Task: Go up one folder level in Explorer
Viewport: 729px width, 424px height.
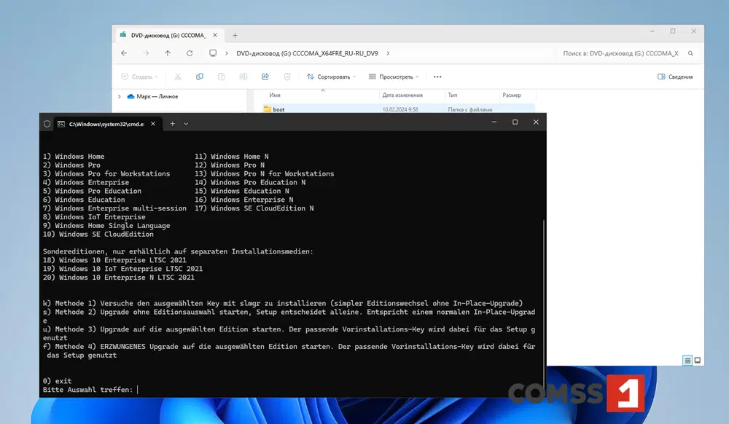Action: click(x=168, y=53)
